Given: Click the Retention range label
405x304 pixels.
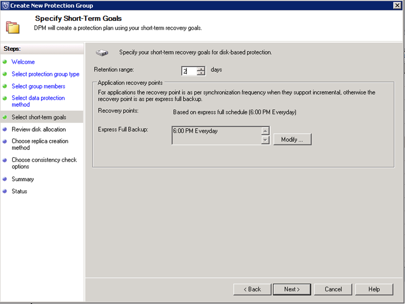Looking at the screenshot, I should 114,69.
